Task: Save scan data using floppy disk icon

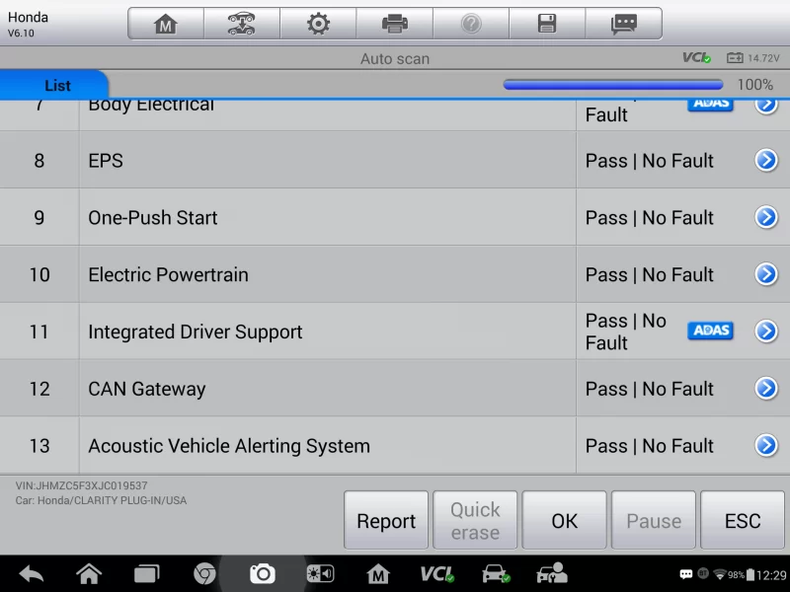Action: [547, 24]
